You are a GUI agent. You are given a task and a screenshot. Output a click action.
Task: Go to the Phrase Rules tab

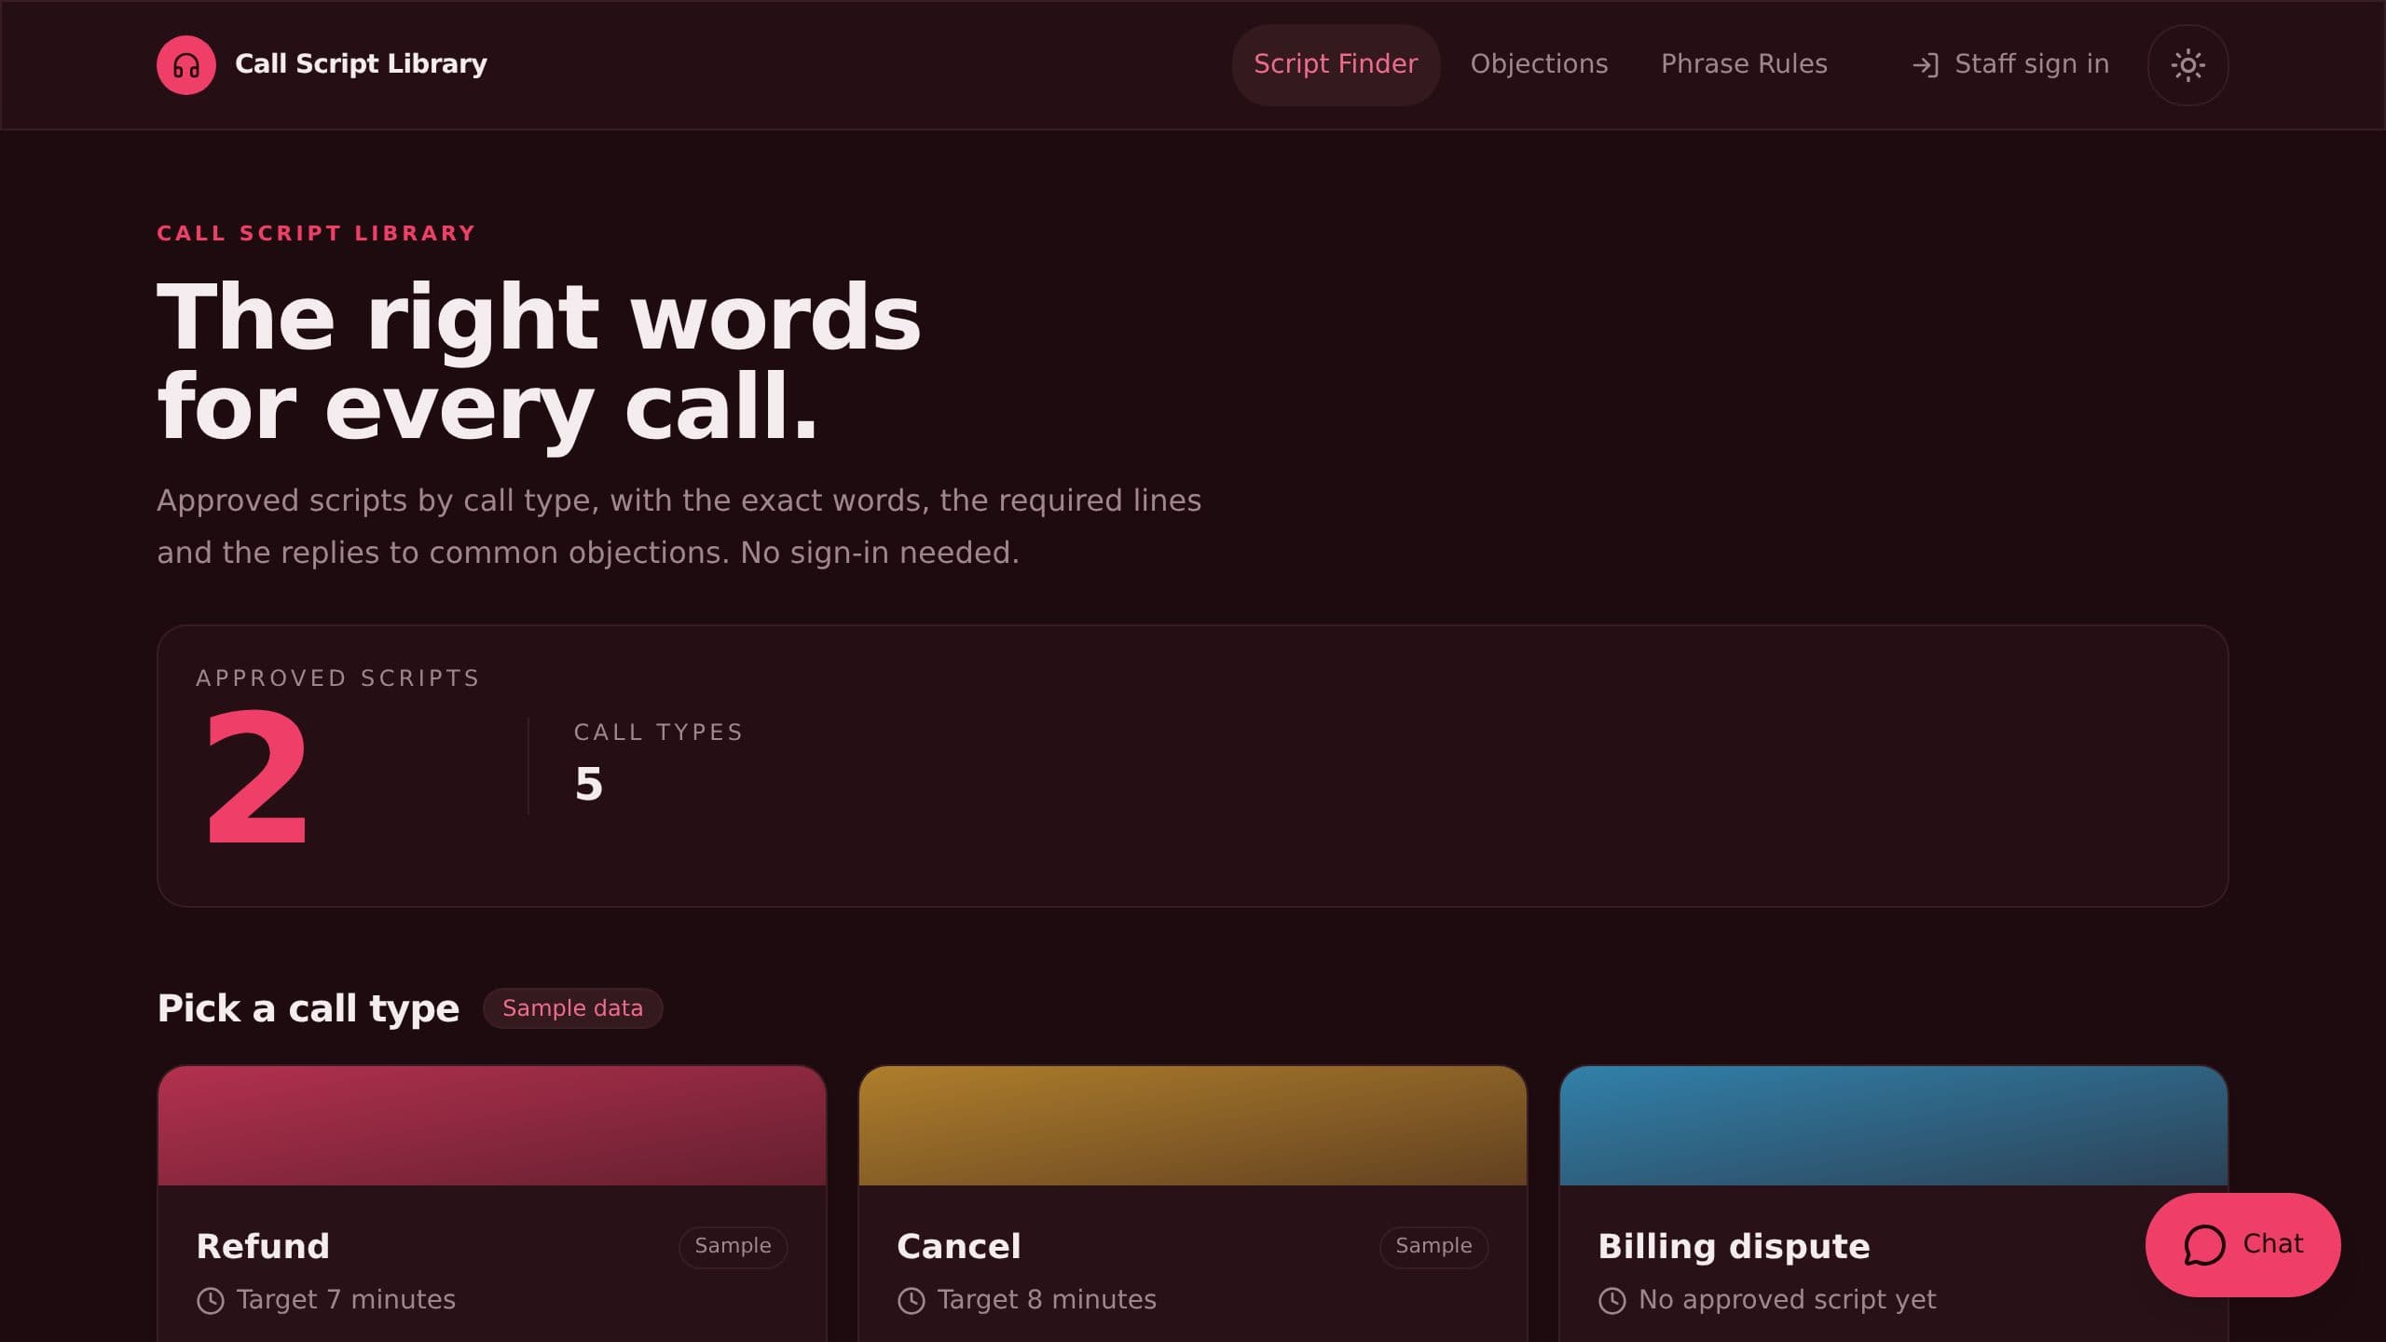click(1744, 64)
